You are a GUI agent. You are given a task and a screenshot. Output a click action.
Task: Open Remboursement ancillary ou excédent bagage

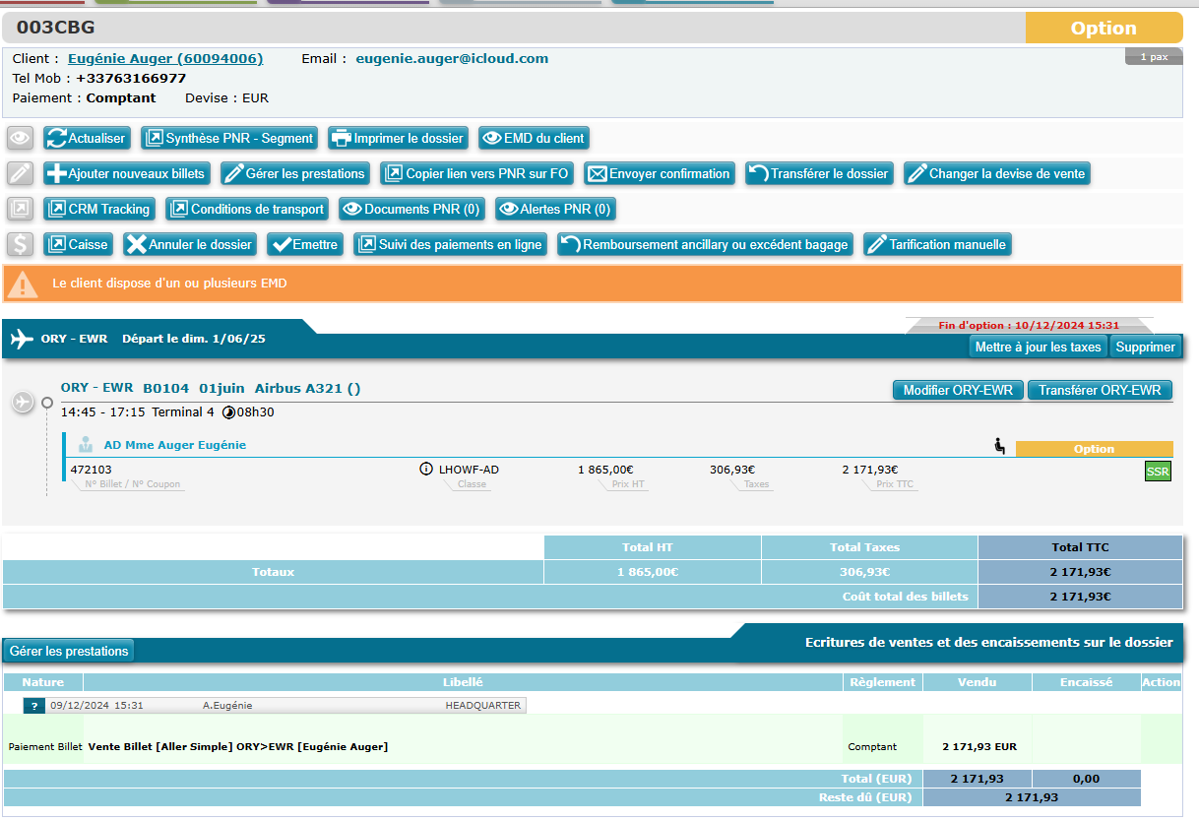pyautogui.click(x=705, y=244)
